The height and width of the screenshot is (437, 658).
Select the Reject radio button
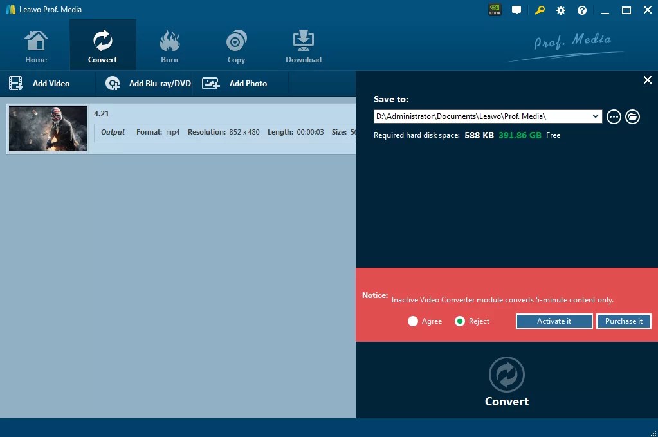(459, 321)
